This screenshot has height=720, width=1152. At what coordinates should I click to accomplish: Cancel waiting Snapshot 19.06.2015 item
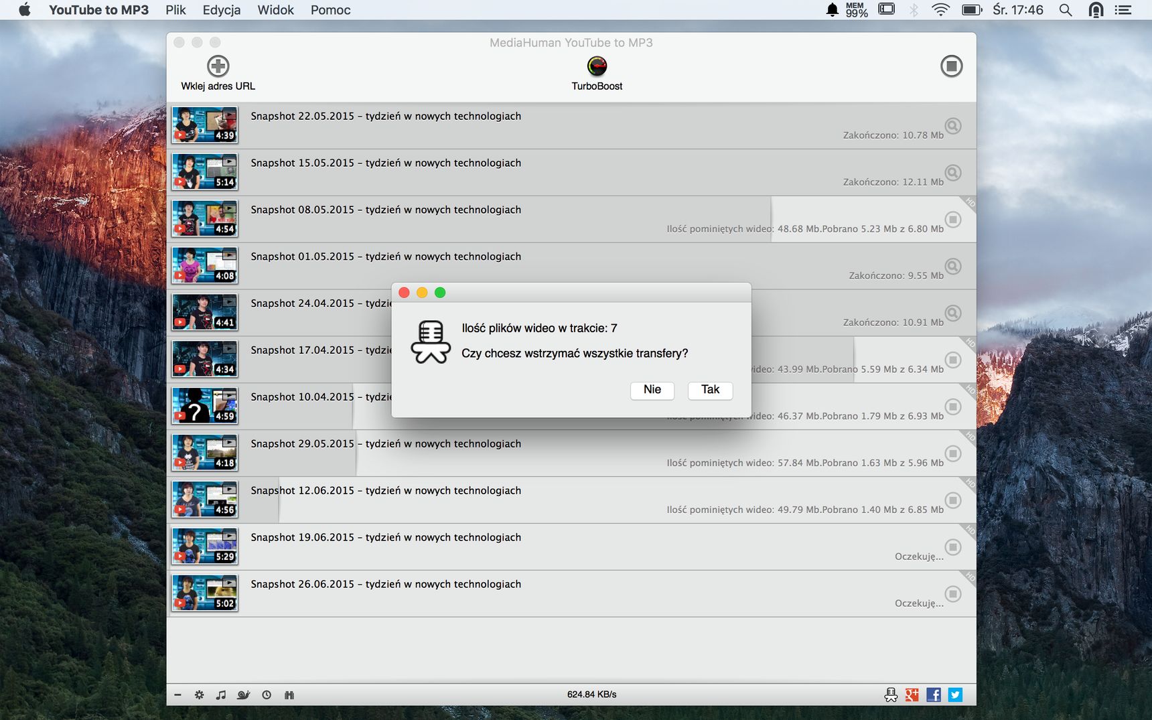953,548
